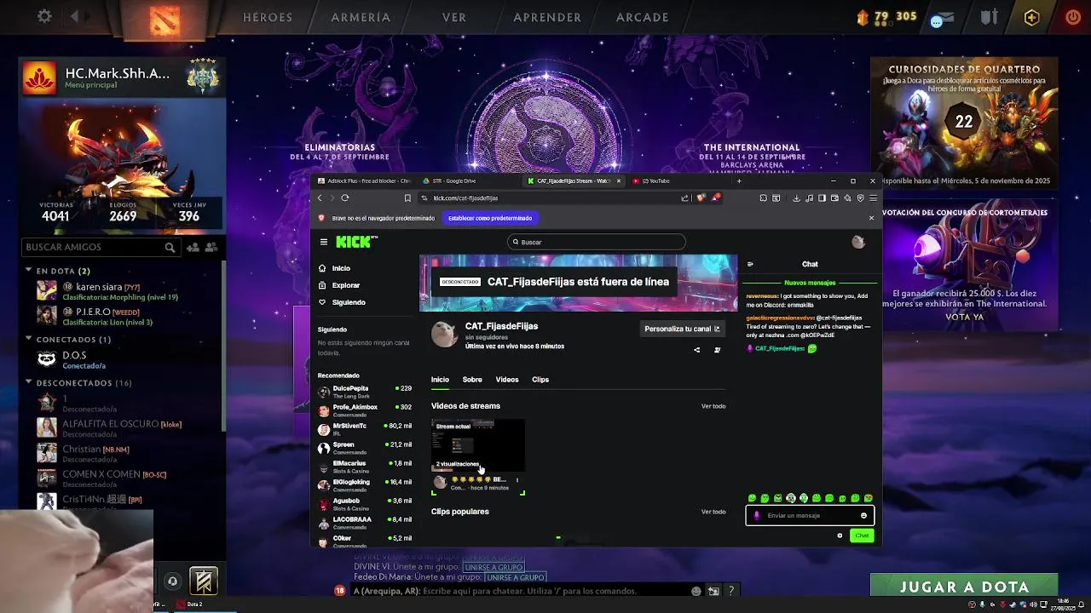Click the Dota shards currency icon
The height and width of the screenshot is (613, 1091).
[863, 16]
